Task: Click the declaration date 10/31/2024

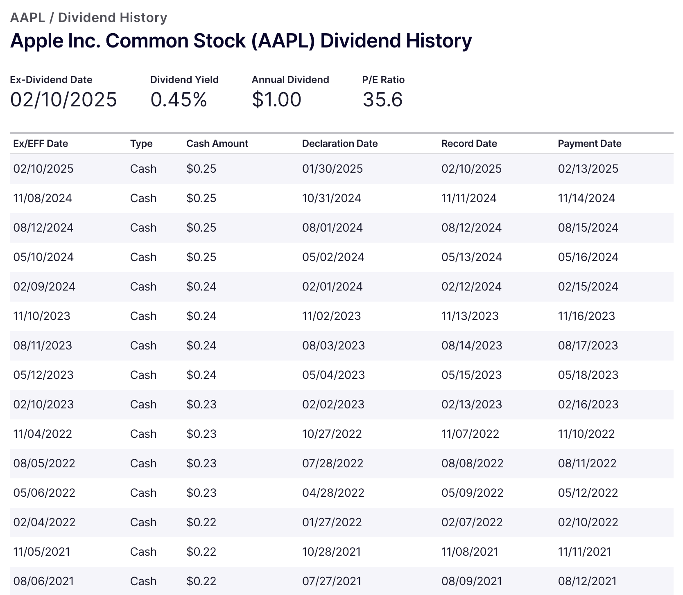Action: 332,198
